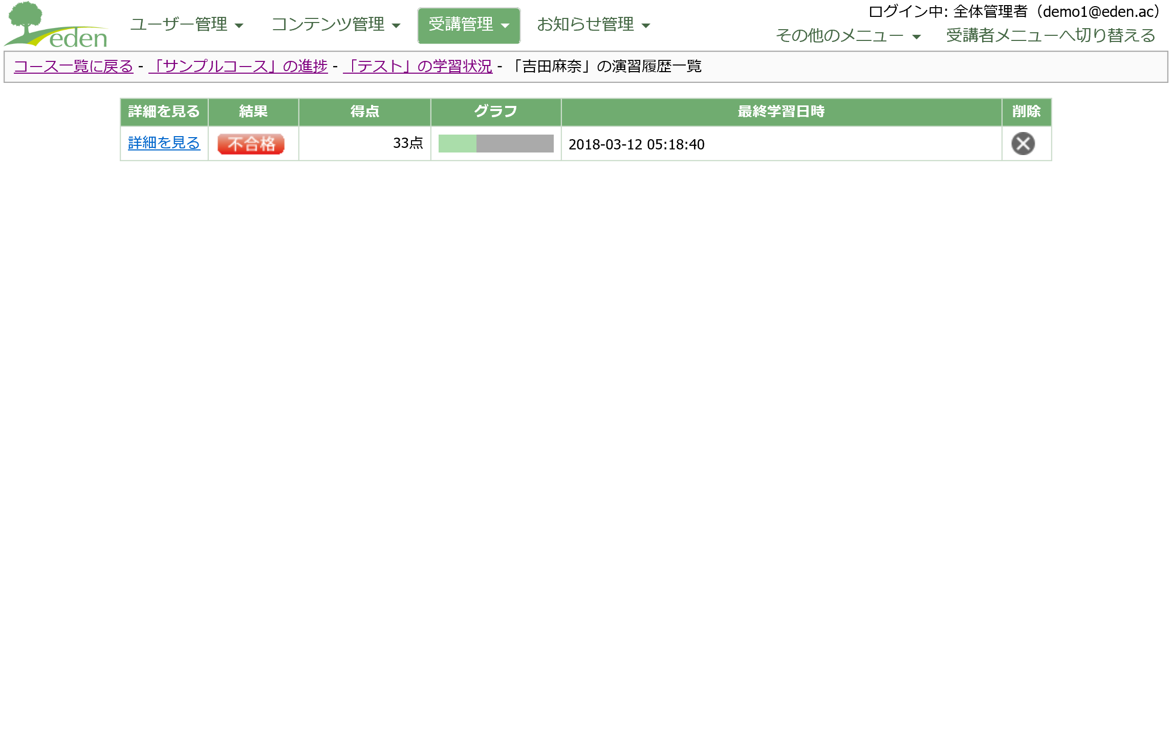Screen dimensions: 1172x742
Task: Click the eden tree logo
Action: (x=56, y=25)
